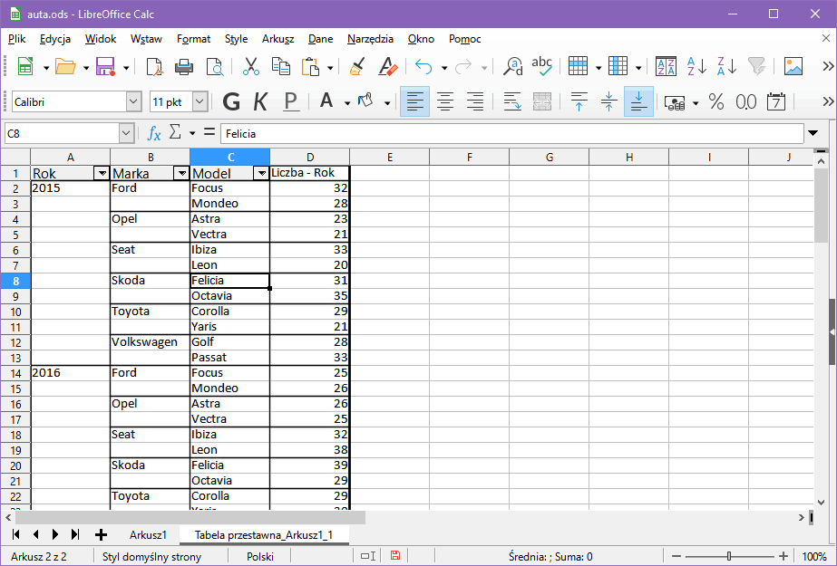Open the Calibri font name dropdown
837x566 pixels.
134,102
